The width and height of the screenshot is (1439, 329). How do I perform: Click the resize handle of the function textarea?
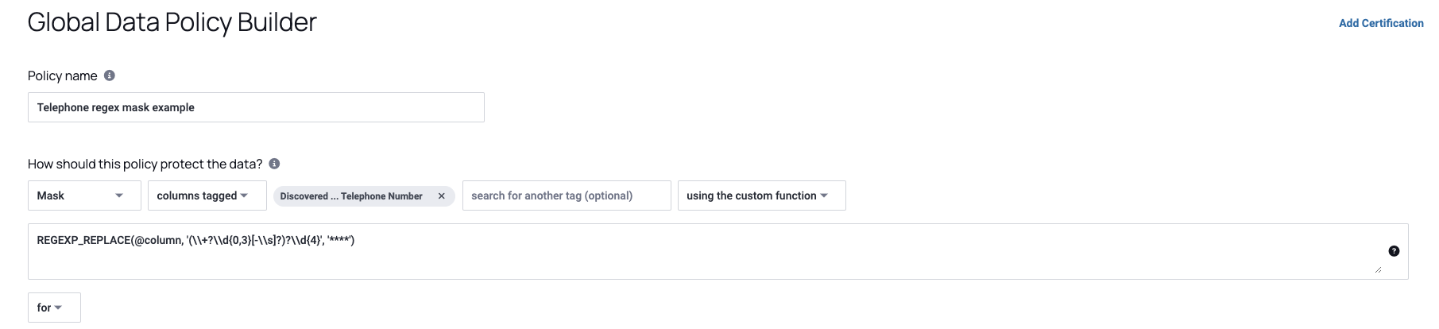pyautogui.click(x=1378, y=270)
